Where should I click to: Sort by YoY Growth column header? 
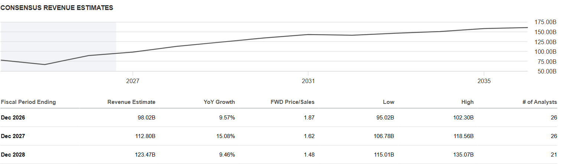[x=220, y=102]
